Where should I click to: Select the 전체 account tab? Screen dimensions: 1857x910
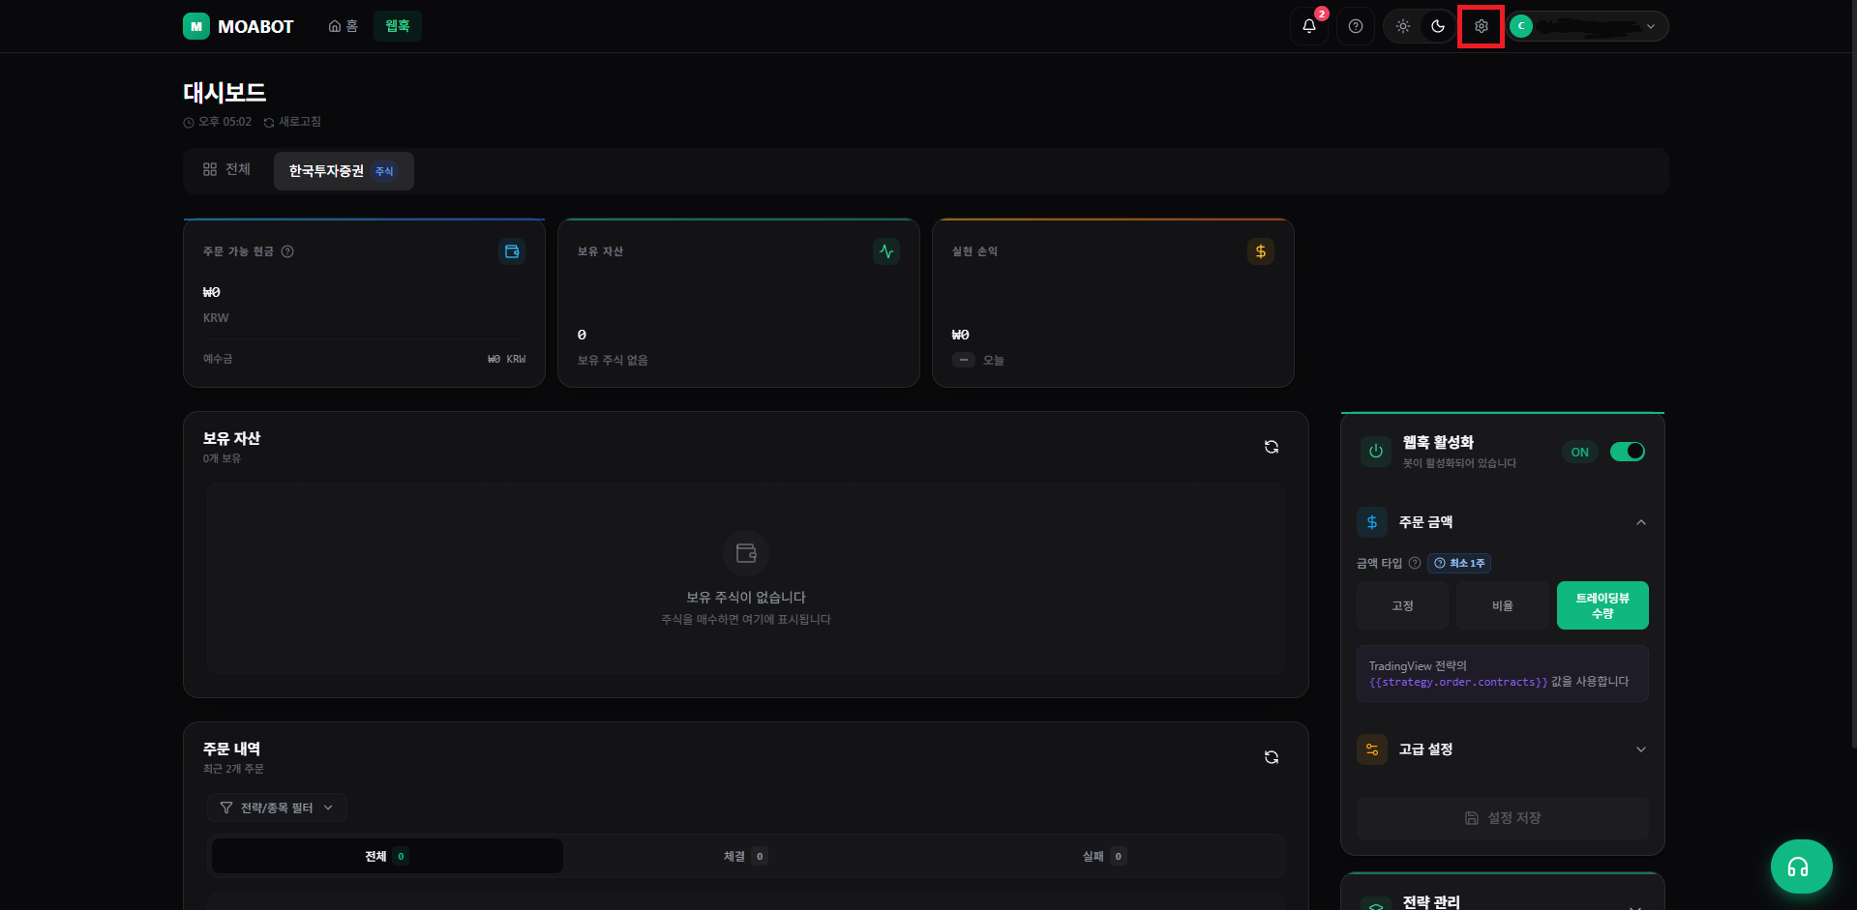coord(226,169)
